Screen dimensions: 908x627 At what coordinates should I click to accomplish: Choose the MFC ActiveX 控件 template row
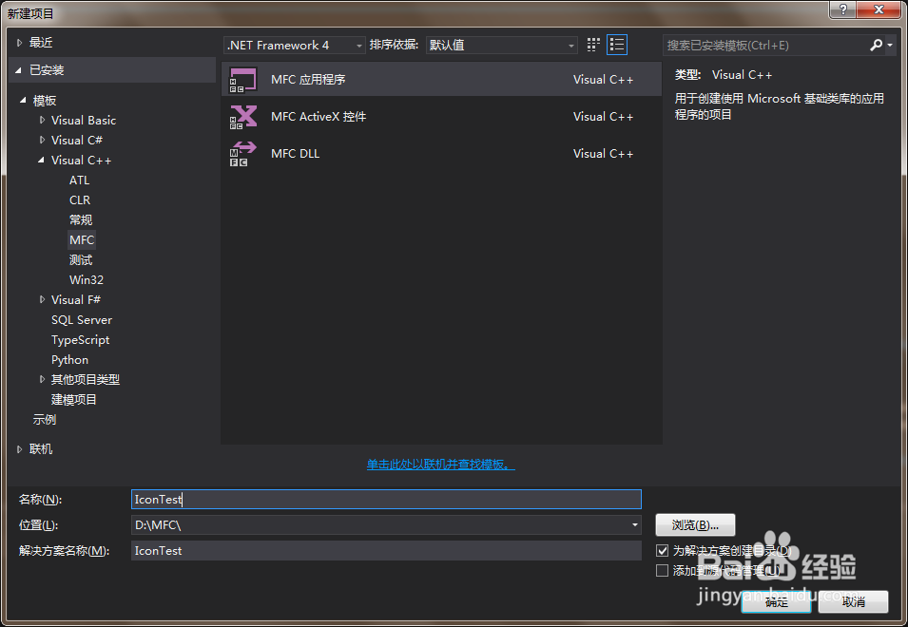click(x=441, y=117)
